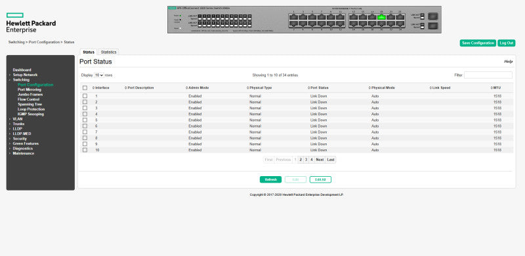Click the upper SFP port on the switch image
This screenshot has height=256, width=525.
[433, 16]
